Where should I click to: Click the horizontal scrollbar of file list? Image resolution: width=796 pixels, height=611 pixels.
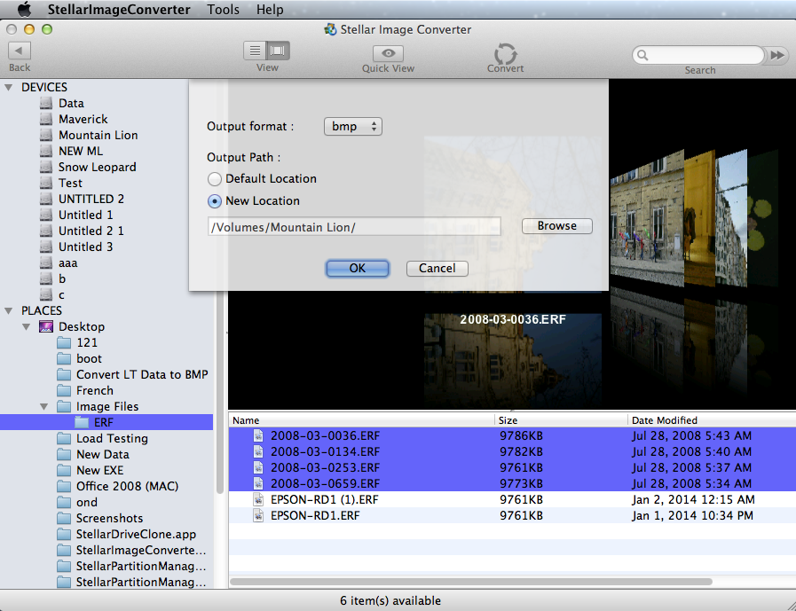pyautogui.click(x=471, y=582)
